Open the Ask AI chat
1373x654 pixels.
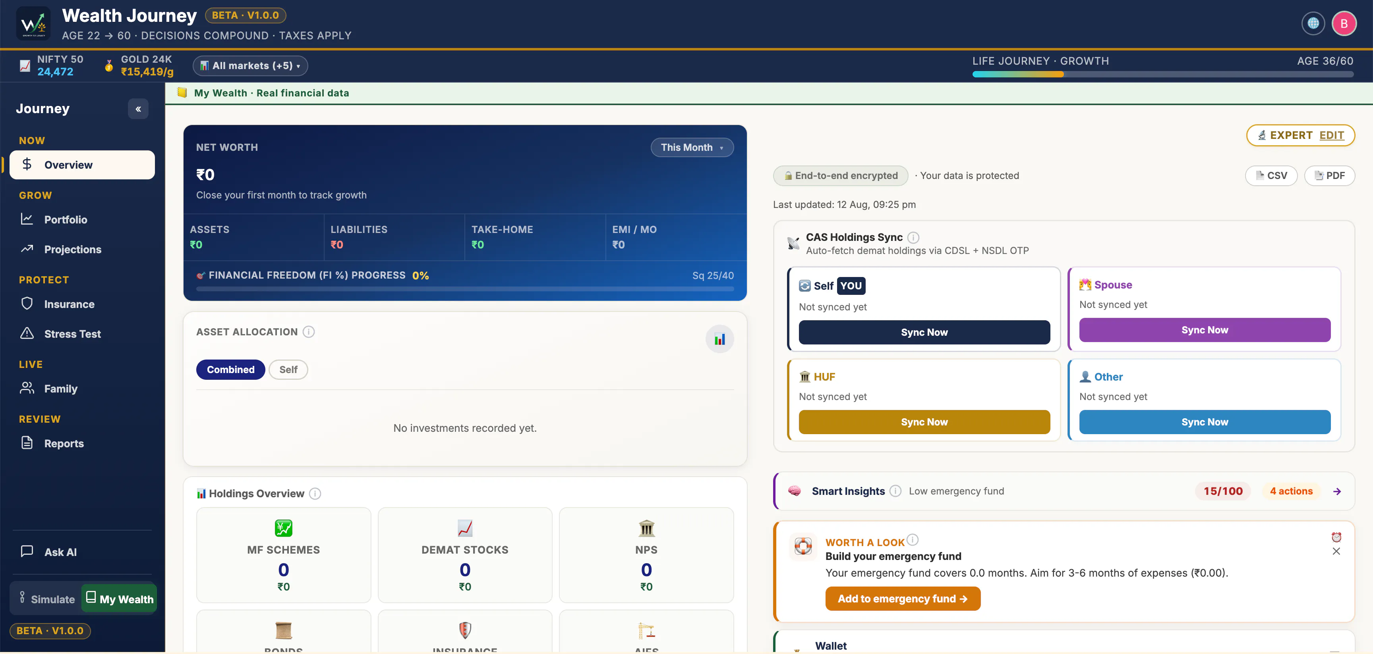point(82,552)
